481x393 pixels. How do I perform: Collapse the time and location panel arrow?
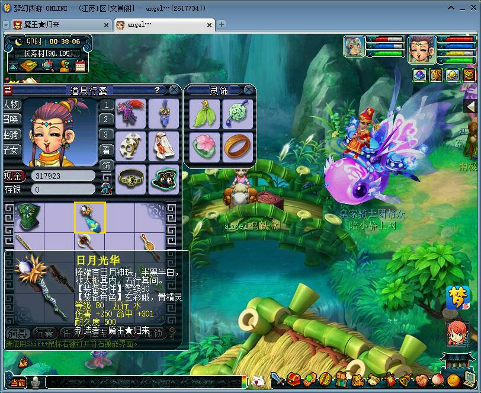(x=13, y=66)
